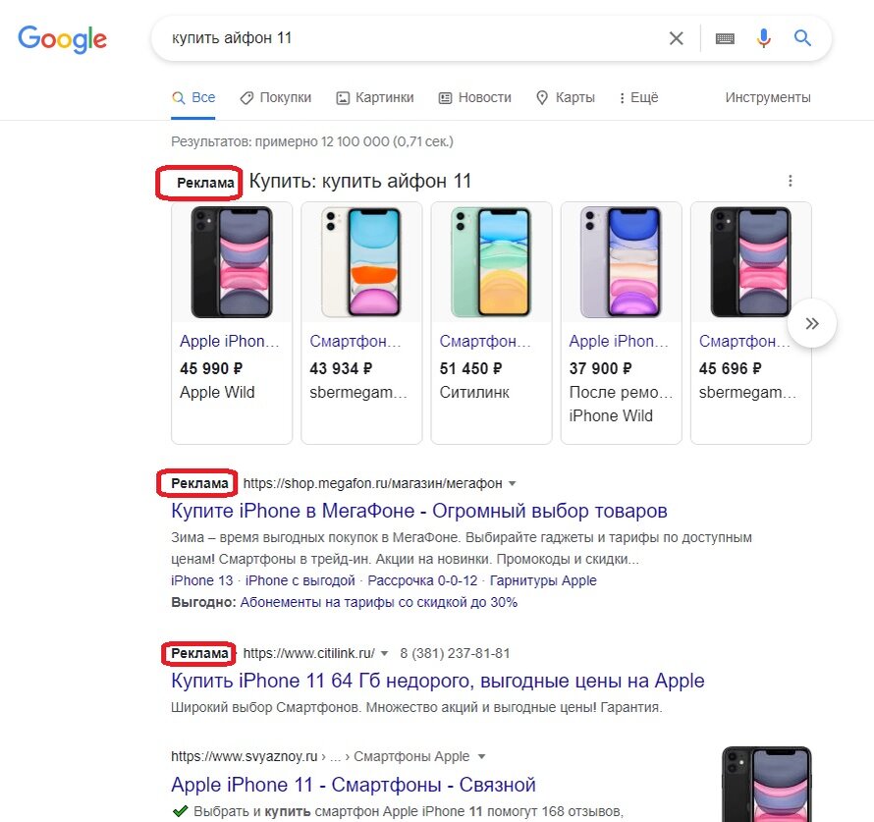Activate the voice search microphone icon
Viewport: 874px width, 822px height.
coord(763,37)
